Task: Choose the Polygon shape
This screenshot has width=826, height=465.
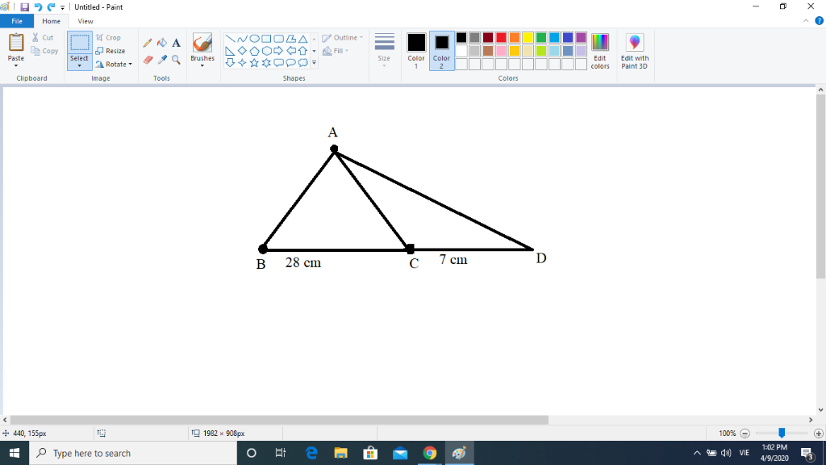Action: click(290, 39)
